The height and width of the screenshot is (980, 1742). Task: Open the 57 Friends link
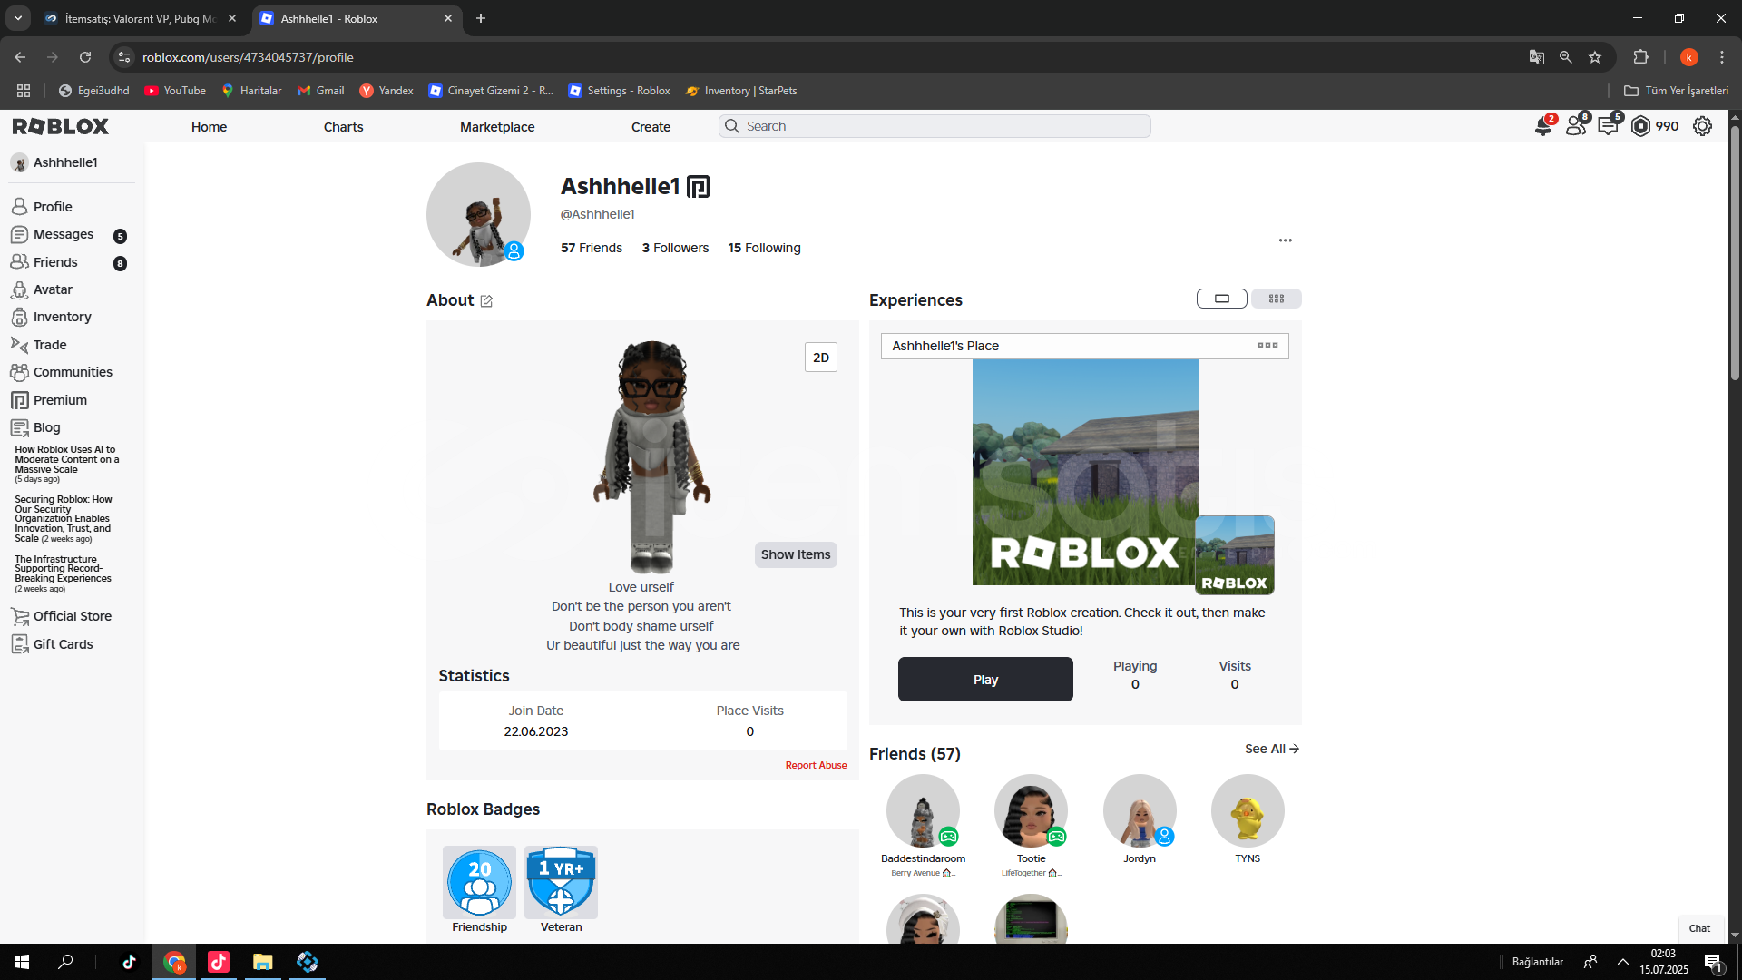(x=592, y=248)
